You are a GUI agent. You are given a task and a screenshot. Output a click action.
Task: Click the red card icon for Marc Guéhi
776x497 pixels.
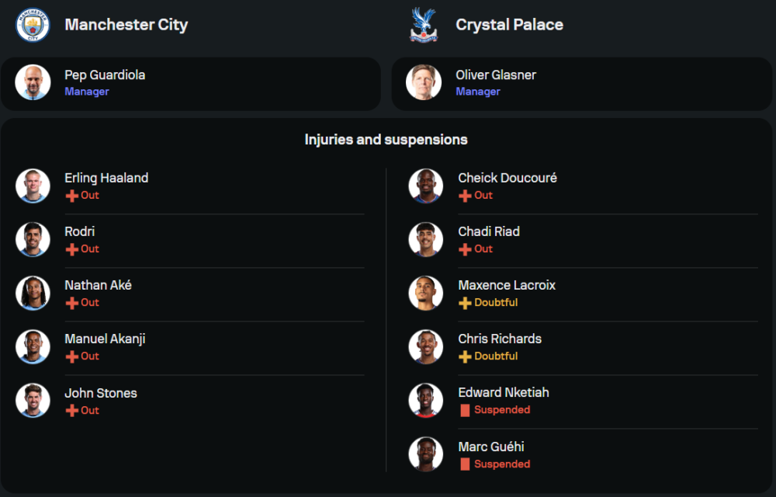pyautogui.click(x=466, y=464)
